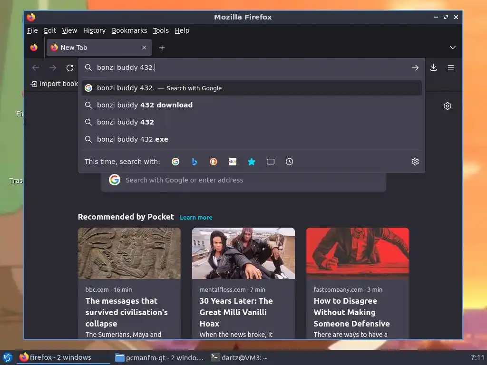Select the New Tab tab
Image resolution: width=487 pixels, height=365 pixels.
[99, 48]
